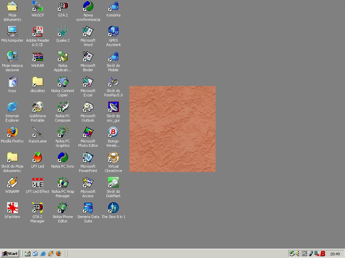Viewport: 345px width, 258px height.
Task: Launch the Quake 2 desktop icon
Action: pos(63,31)
